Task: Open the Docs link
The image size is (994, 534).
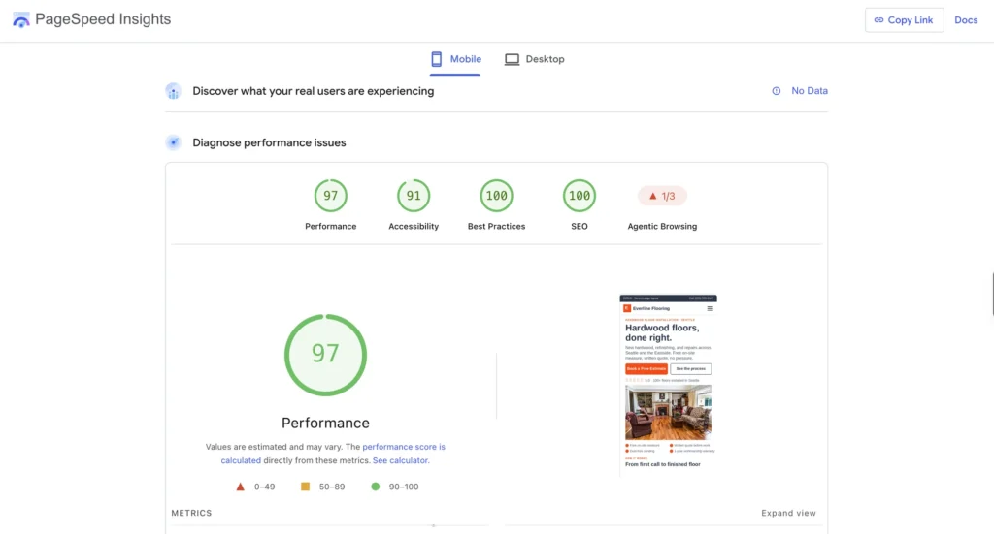Action: pyautogui.click(x=966, y=20)
